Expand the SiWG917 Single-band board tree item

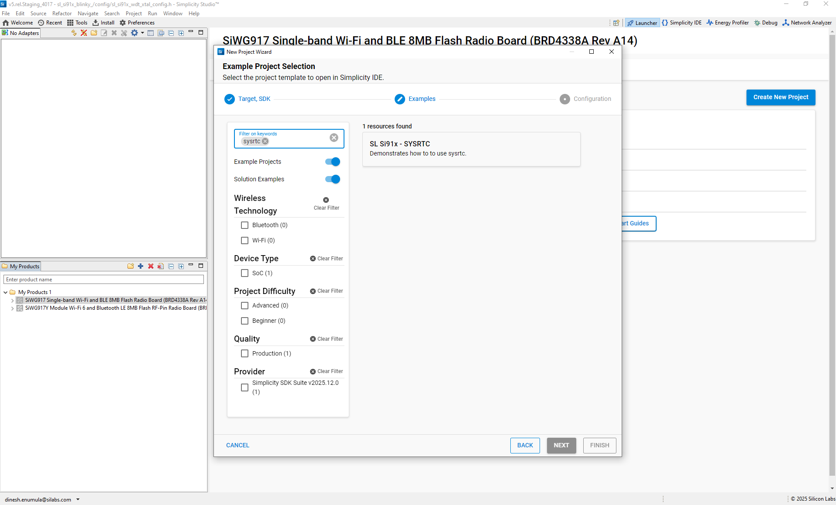pyautogui.click(x=12, y=301)
